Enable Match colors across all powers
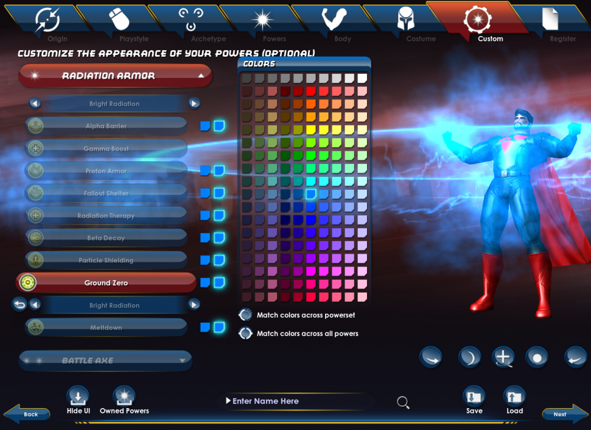The width and height of the screenshot is (591, 430). [x=245, y=333]
